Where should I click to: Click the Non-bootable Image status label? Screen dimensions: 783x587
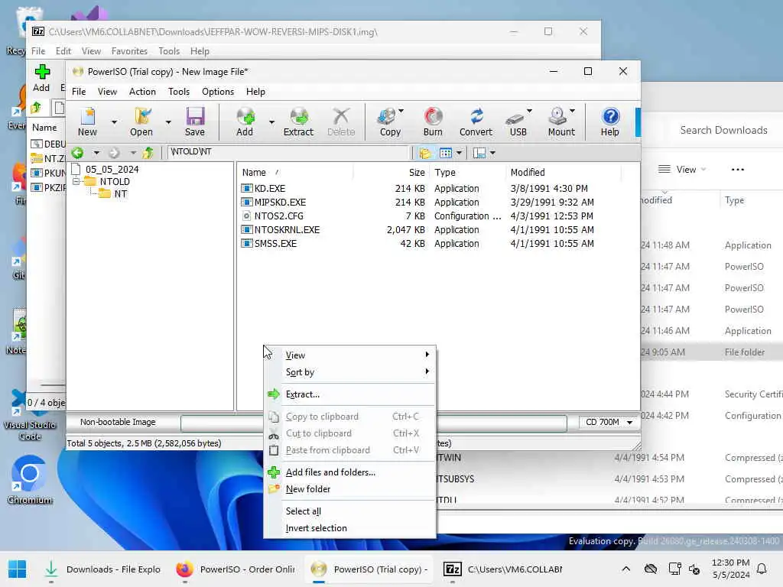tap(118, 422)
